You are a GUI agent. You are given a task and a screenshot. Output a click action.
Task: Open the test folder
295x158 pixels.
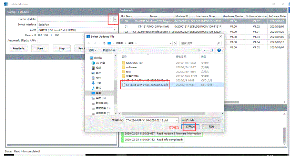[126, 72]
